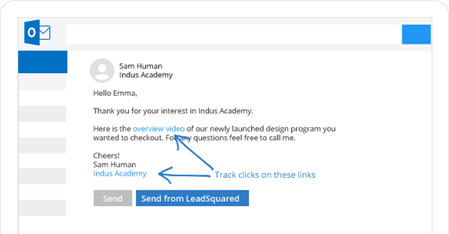Open the "overview video" link

point(158,129)
